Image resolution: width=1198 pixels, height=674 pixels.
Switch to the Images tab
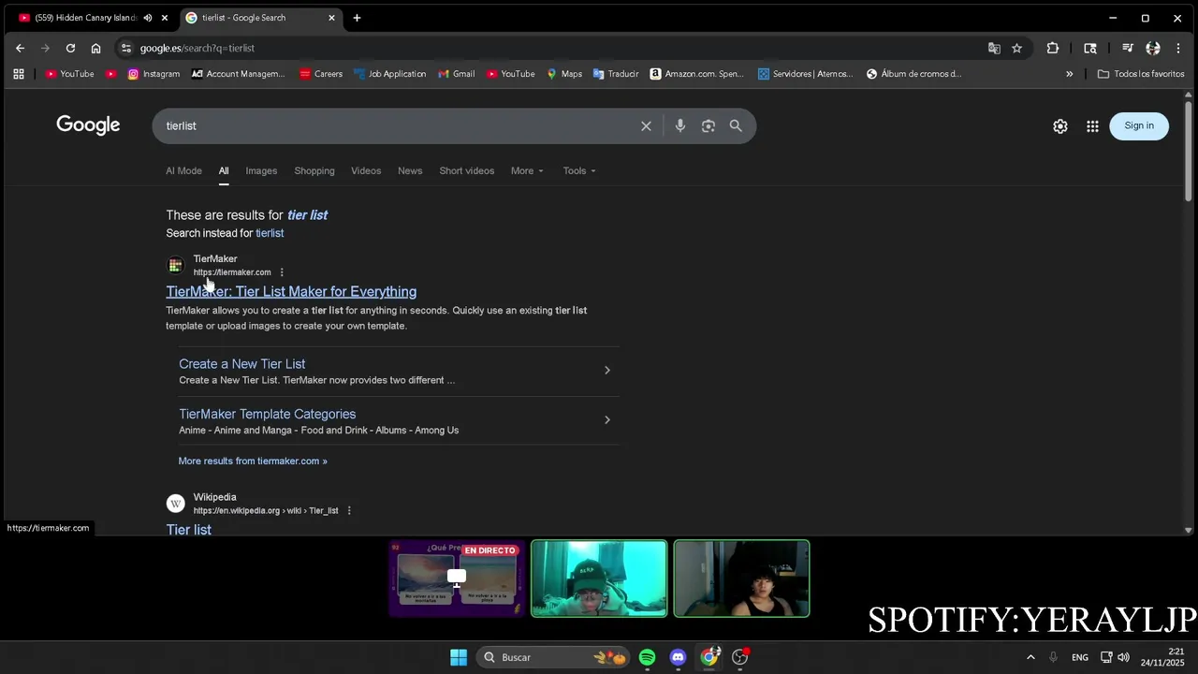[x=261, y=170]
